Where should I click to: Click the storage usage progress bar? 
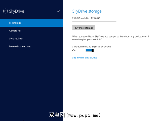(x=94, y=22)
